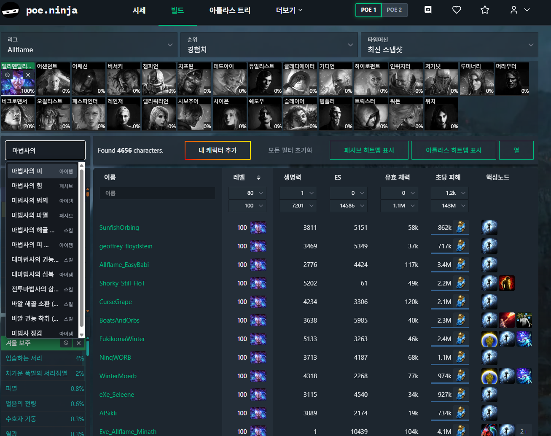Remove the 겨울 보주 skill filter

click(x=78, y=343)
